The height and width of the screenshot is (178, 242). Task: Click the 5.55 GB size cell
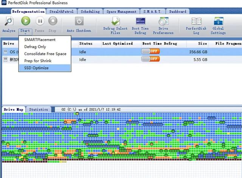[x=200, y=60]
